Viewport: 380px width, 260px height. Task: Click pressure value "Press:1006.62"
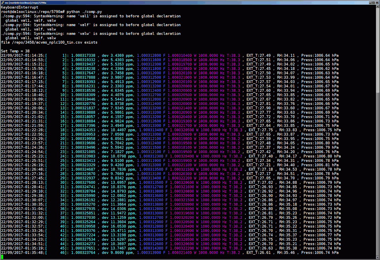316,69
